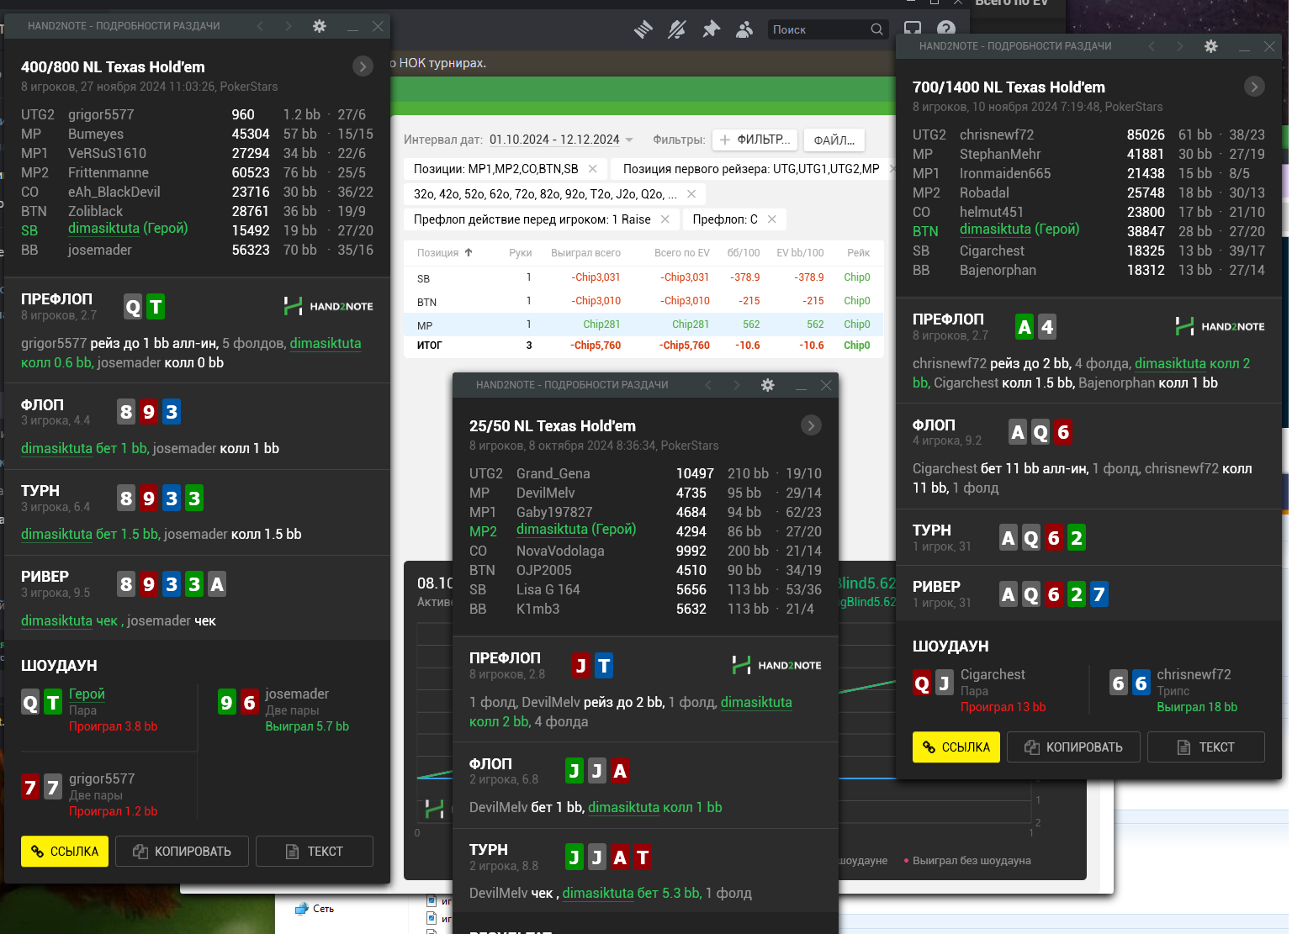The height and width of the screenshot is (934, 1292).
Task: Open 'dimasiktuta (Герой)' link in 25/50 player list
Action: (x=576, y=530)
